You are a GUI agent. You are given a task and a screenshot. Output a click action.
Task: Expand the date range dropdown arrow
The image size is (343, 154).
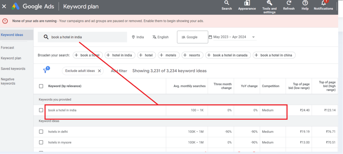click(x=254, y=37)
